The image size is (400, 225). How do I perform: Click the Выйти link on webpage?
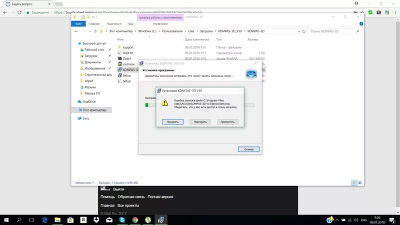(x=118, y=189)
